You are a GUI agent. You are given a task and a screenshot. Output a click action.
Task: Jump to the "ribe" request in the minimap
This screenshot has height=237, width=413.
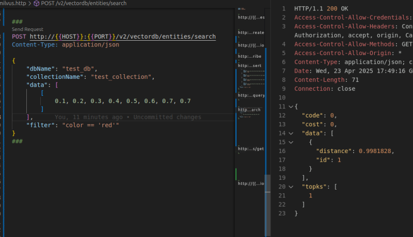[252, 56]
